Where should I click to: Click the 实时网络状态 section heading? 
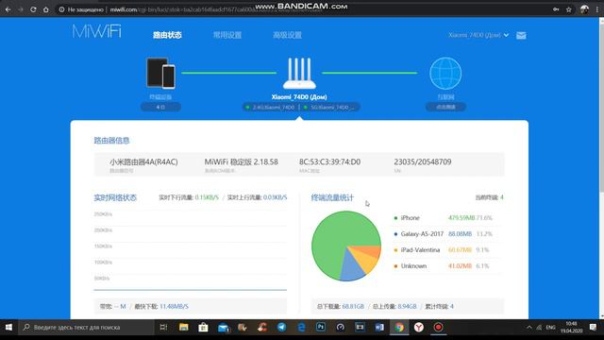click(x=115, y=197)
